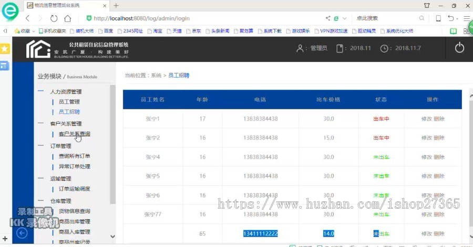
Task: Click the browser forward arrow
Action: point(40,18)
